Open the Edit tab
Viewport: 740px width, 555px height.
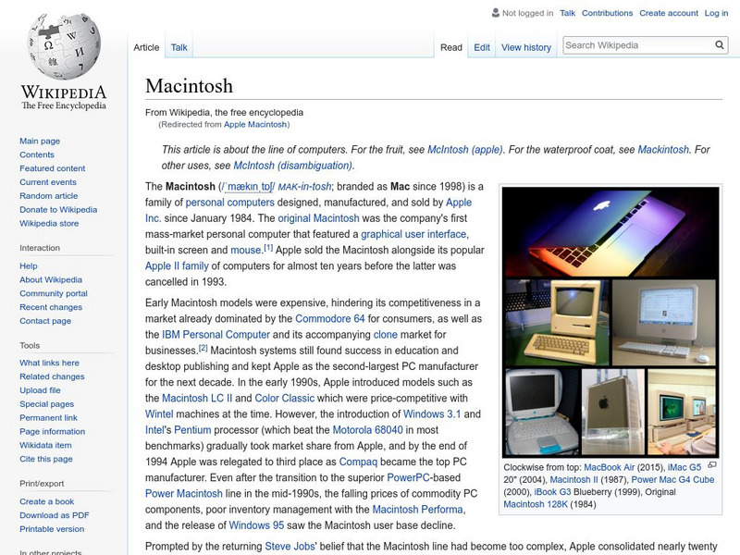tap(482, 47)
